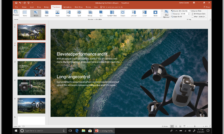
Task: Select slide 4 thumbnail with camera
Action: click(31, 87)
